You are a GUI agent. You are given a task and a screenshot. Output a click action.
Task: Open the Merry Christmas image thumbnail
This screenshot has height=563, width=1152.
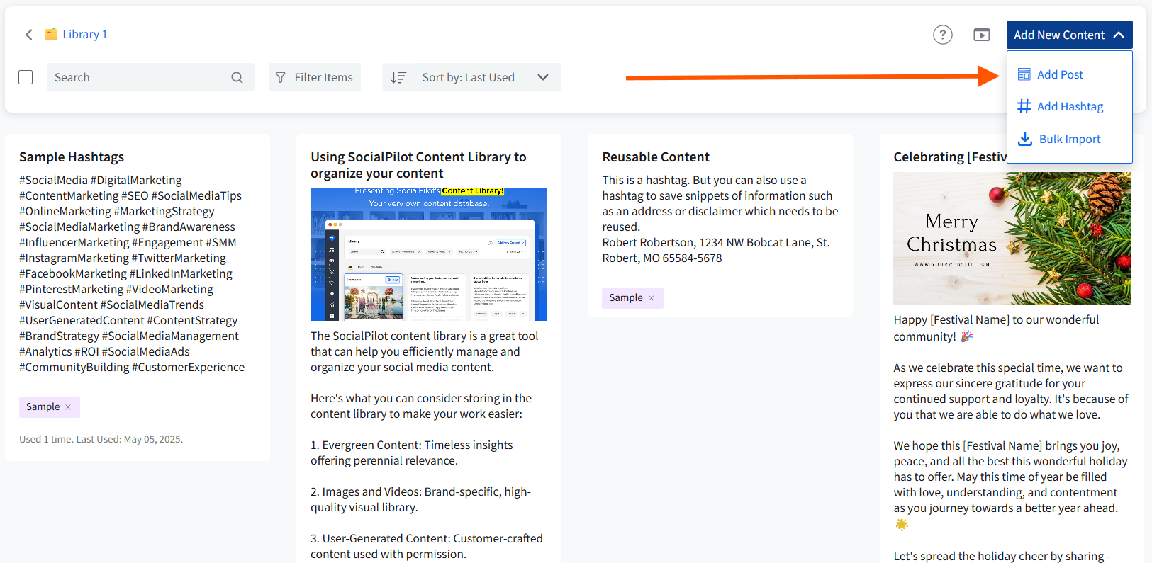(x=1012, y=238)
